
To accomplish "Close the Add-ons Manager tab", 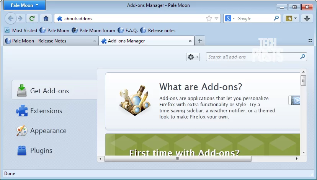I will [x=190, y=41].
